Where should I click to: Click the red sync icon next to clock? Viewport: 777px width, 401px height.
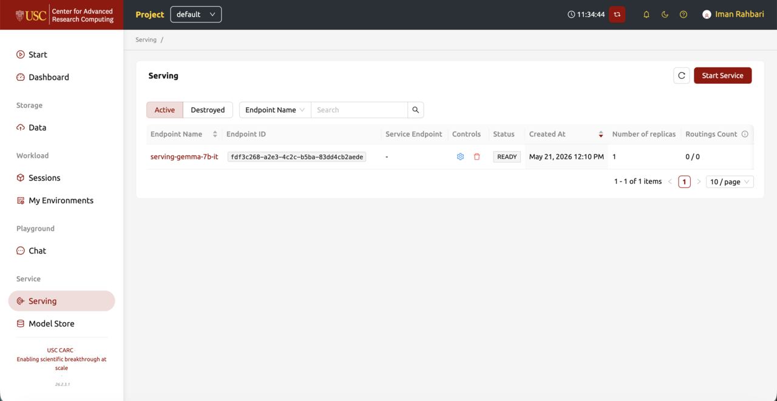point(617,15)
